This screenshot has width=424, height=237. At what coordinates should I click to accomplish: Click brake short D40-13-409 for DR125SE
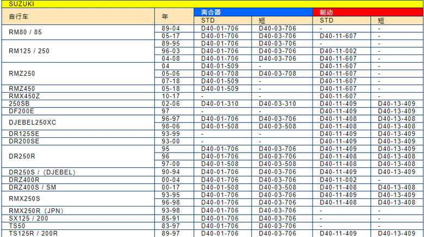(x=397, y=133)
